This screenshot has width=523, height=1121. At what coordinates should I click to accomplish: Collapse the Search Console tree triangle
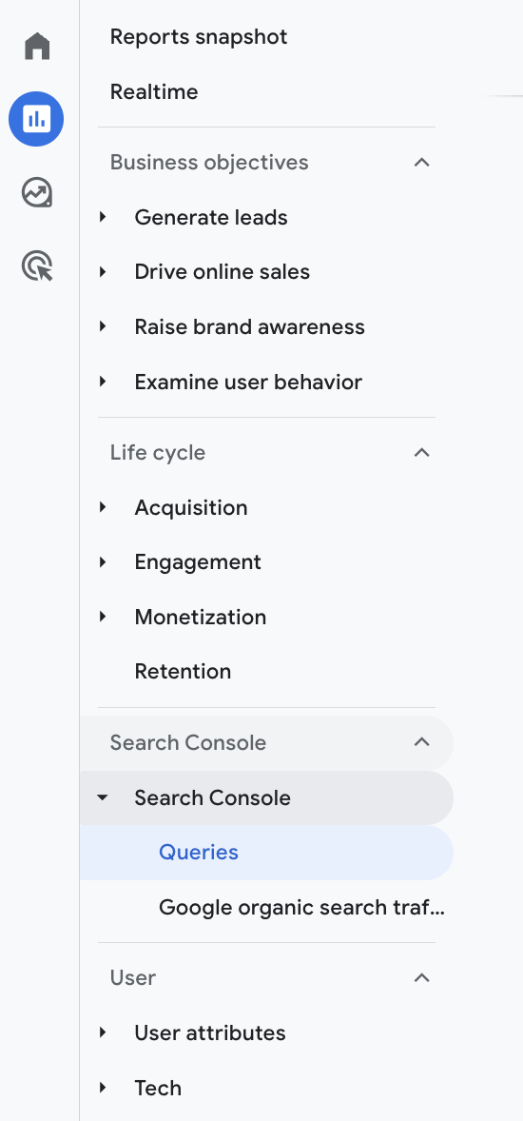coord(103,797)
